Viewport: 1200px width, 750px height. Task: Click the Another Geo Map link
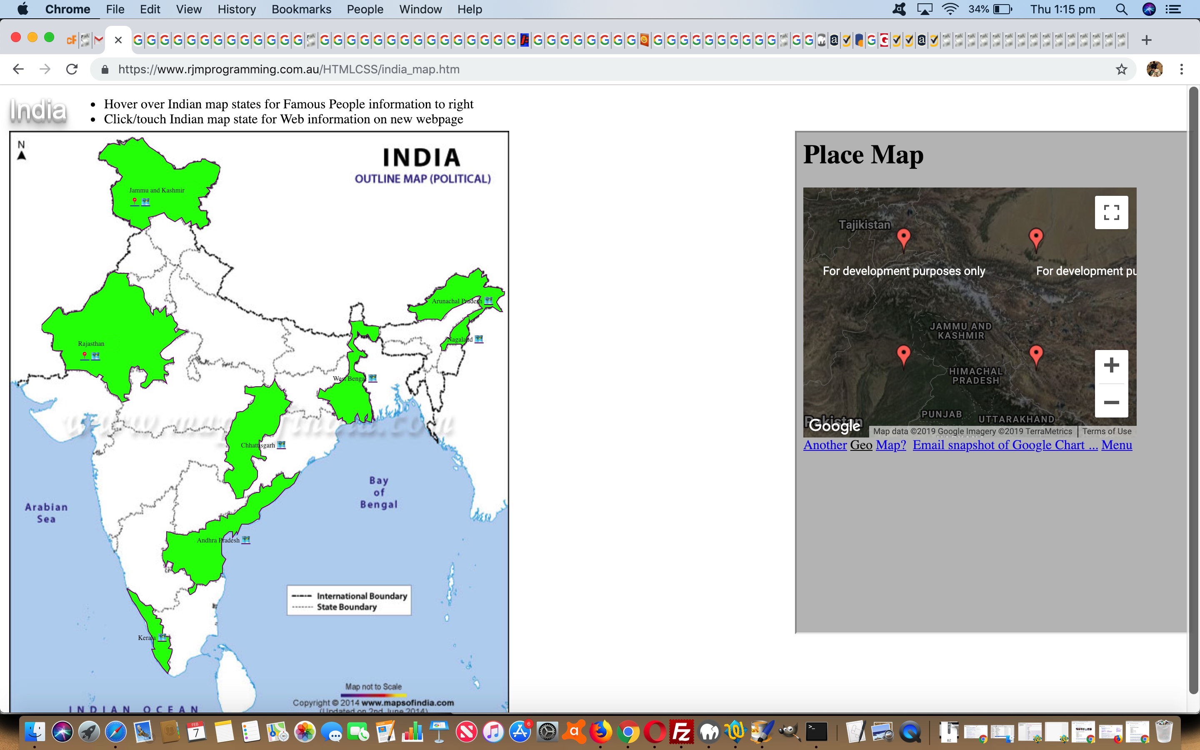pos(825,445)
